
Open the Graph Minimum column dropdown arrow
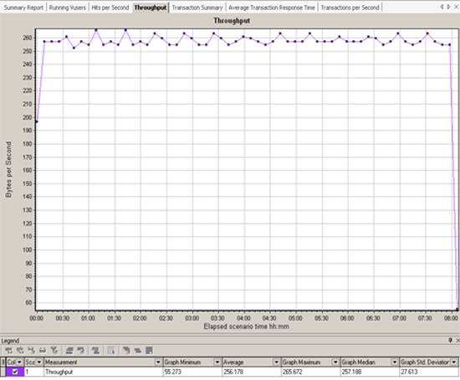pyautogui.click(x=217, y=362)
